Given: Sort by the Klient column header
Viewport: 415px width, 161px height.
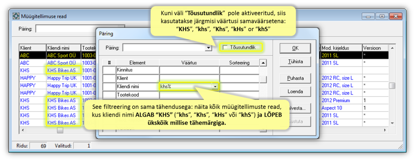Looking at the screenshot, I should click(33, 48).
